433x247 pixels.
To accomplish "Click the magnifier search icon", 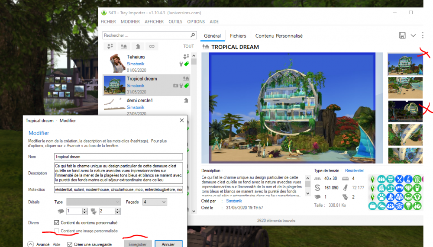I will tap(193, 35).
